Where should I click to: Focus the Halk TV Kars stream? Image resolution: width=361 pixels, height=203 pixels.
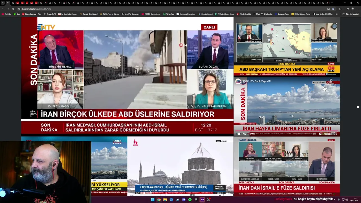tap(180, 166)
